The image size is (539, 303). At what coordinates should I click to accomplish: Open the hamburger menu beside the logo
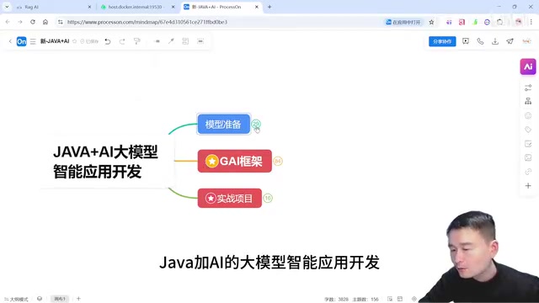(x=33, y=41)
